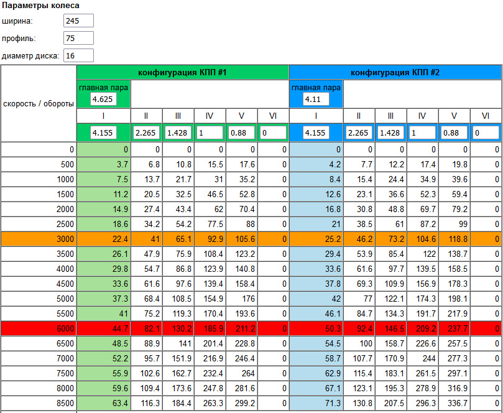Click value 19.8 in the 500 row
503x413 pixels.
[x=459, y=165]
